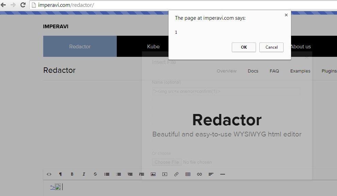Close the imperavi.com alert dialog
The image size is (337, 196).
[286, 15]
